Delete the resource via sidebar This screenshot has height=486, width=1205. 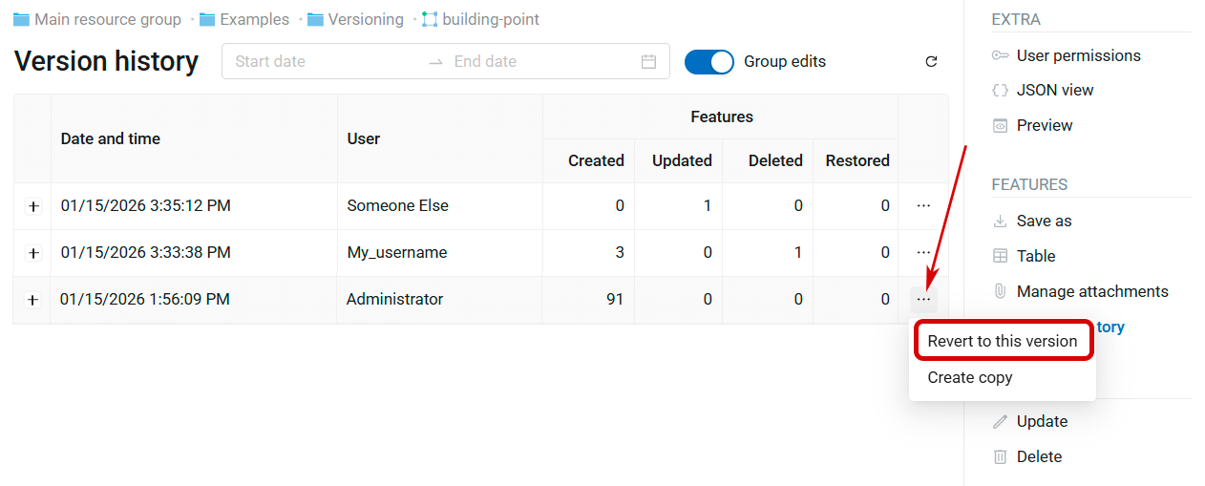pos(1039,456)
